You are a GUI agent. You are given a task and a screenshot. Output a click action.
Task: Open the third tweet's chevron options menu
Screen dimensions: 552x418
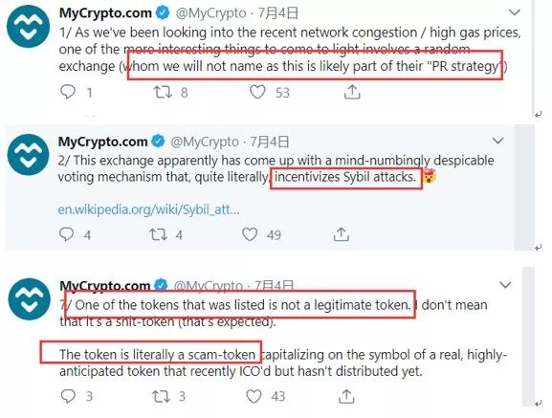505,285
